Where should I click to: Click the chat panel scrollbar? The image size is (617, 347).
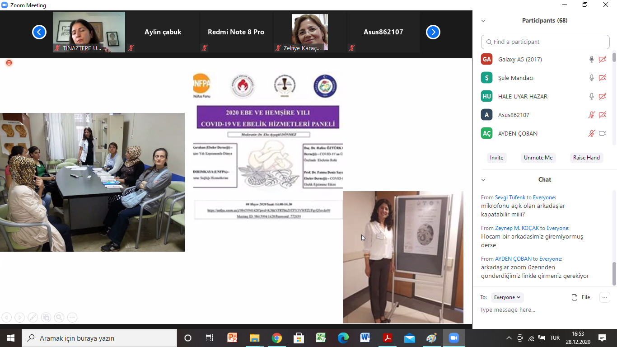[x=614, y=273]
